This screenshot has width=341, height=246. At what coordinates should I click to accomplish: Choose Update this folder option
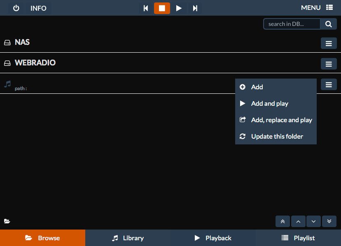coord(276,136)
